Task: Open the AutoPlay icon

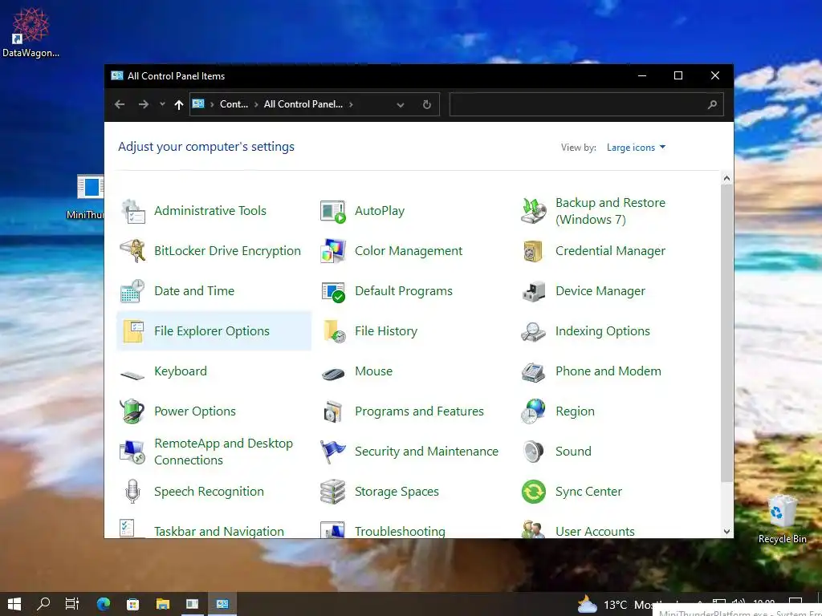Action: coord(333,211)
